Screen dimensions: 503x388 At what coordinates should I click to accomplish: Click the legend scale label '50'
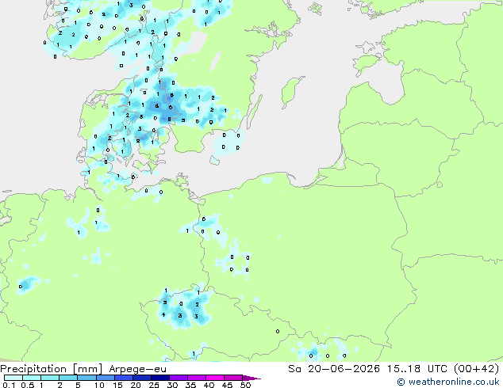[245, 385]
